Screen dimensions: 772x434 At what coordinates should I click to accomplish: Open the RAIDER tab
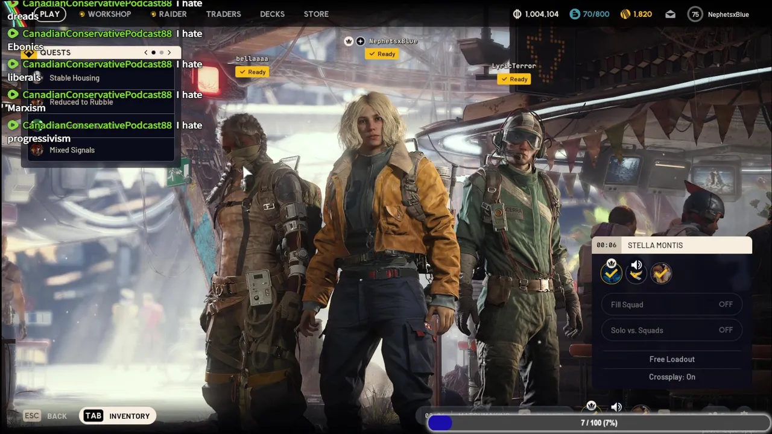click(x=172, y=14)
